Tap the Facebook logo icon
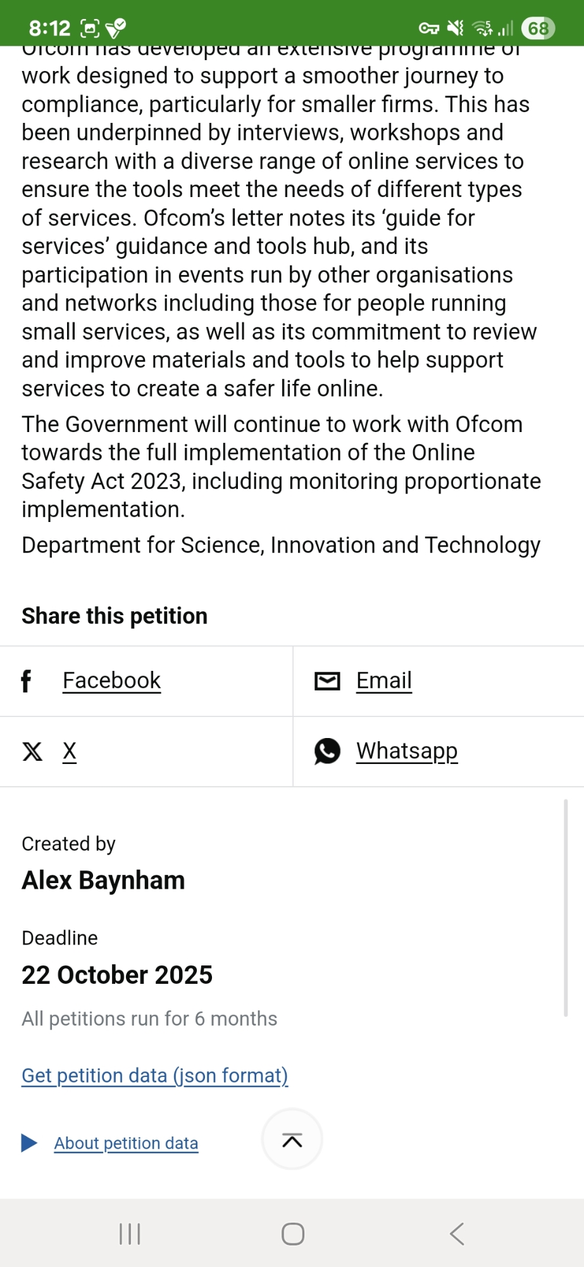The width and height of the screenshot is (584, 1267). 26,681
